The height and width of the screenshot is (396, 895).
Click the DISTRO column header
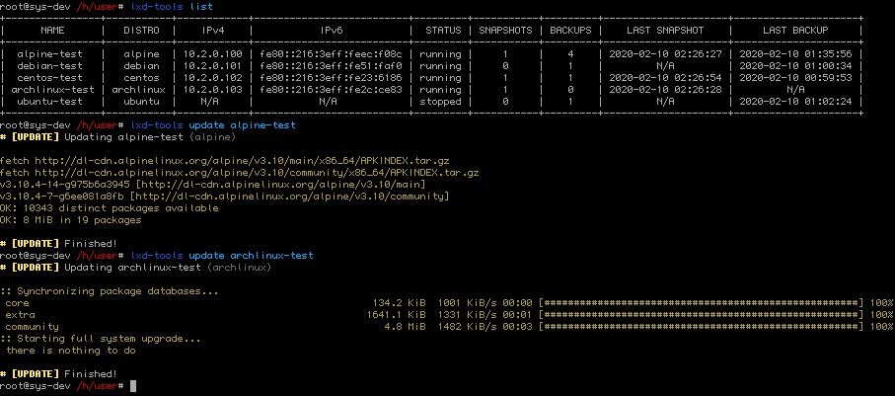141,31
